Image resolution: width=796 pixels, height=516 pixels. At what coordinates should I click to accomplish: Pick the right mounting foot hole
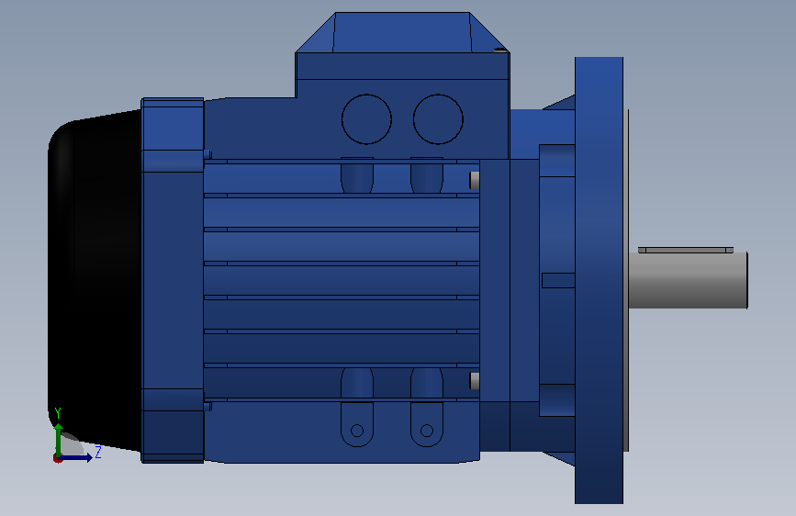427,431
